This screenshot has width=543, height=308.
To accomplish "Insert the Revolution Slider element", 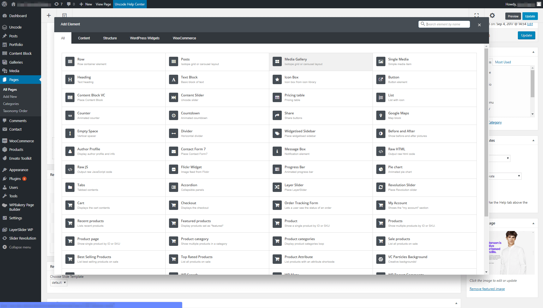I will pos(425,187).
